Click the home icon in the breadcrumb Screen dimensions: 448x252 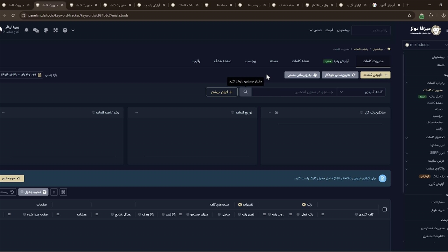point(388,49)
